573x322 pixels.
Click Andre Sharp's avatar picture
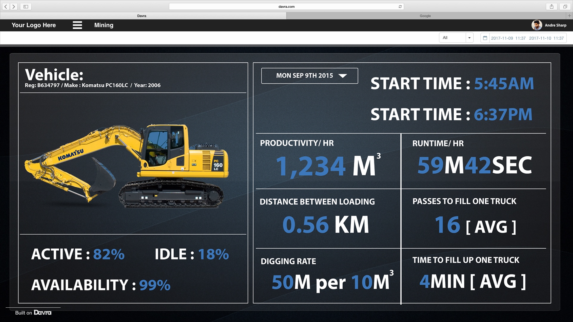[x=537, y=25]
